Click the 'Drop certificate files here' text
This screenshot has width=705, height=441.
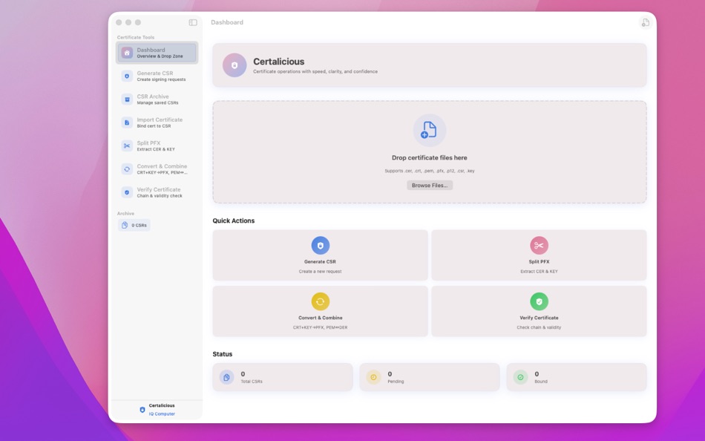coord(430,157)
